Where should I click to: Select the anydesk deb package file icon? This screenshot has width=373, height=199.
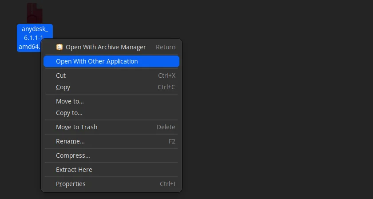[35, 13]
